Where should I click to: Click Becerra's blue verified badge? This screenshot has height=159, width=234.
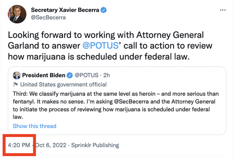pyautogui.click(x=104, y=10)
